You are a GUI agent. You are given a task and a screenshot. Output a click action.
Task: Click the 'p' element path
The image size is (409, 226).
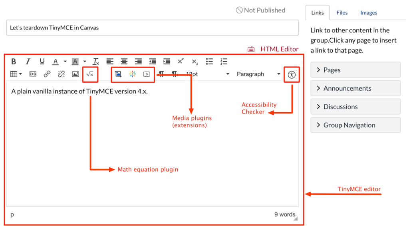[x=12, y=215]
